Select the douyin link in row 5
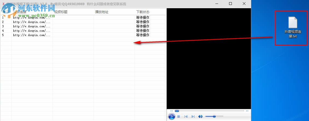The width and height of the screenshot is (309, 121). coord(32,35)
